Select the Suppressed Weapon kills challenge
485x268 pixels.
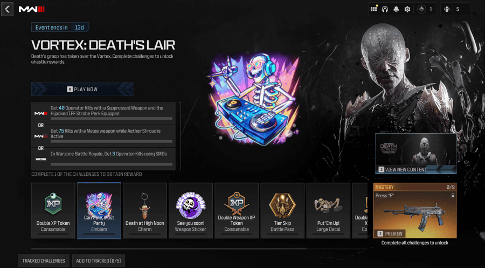(x=103, y=113)
